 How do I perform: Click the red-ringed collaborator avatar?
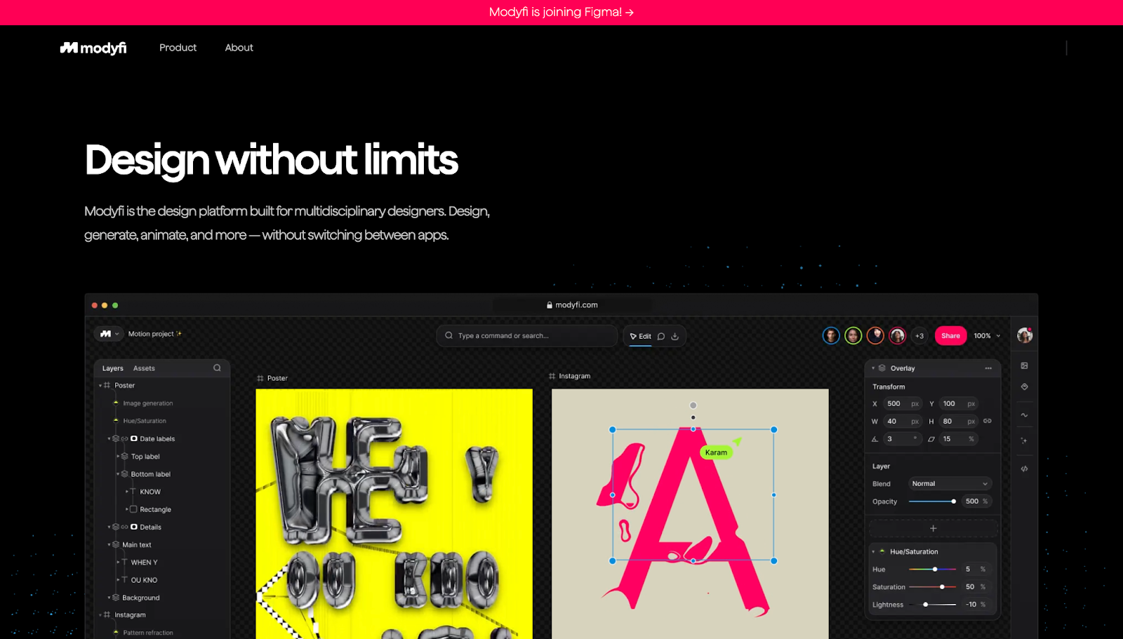click(898, 336)
